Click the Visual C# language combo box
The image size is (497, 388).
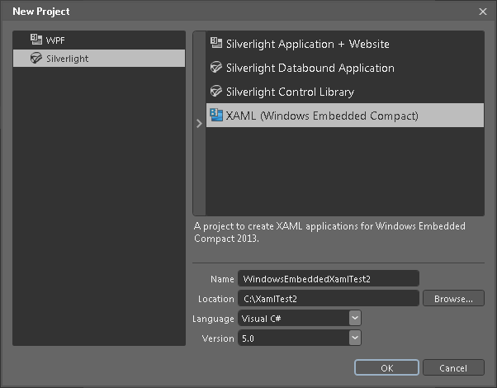point(299,318)
